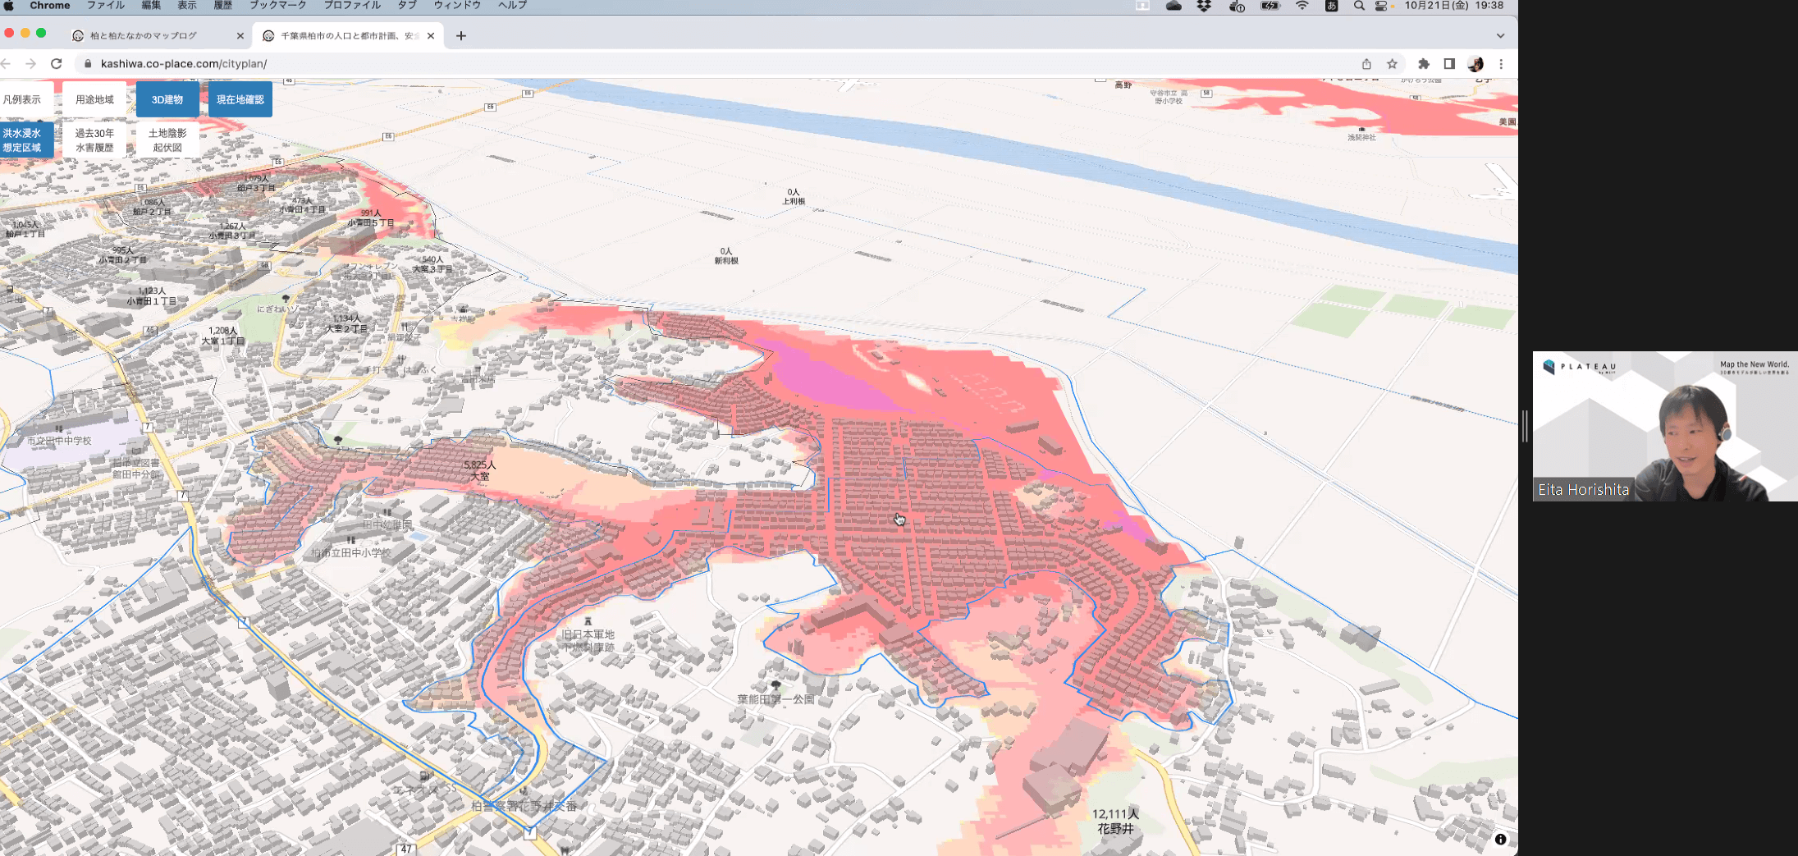Click the address bar URL field
The height and width of the screenshot is (856, 1798).
722,64
